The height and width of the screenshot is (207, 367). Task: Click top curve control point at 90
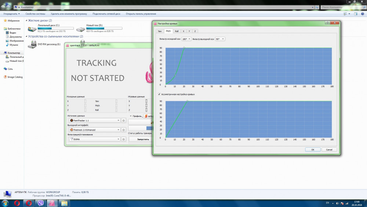coord(184,48)
